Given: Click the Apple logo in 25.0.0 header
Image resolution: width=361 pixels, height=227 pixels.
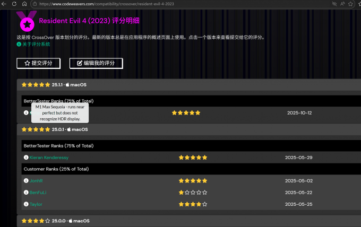Looking at the screenshot, I should point(71,221).
